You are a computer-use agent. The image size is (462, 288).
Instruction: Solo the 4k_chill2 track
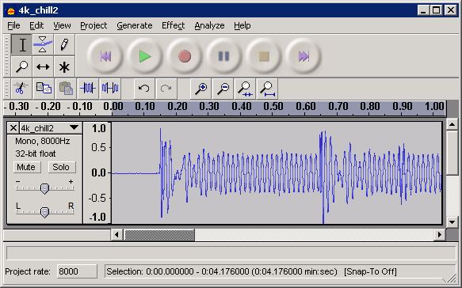coord(61,167)
